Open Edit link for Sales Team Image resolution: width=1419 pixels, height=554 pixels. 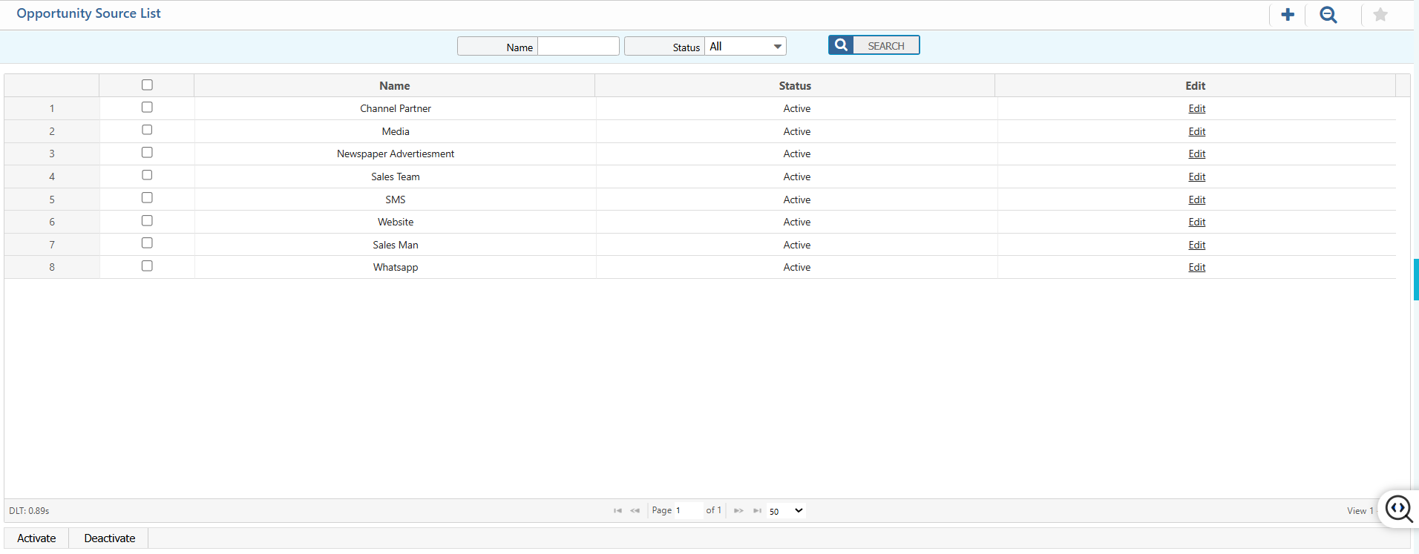[x=1196, y=177]
